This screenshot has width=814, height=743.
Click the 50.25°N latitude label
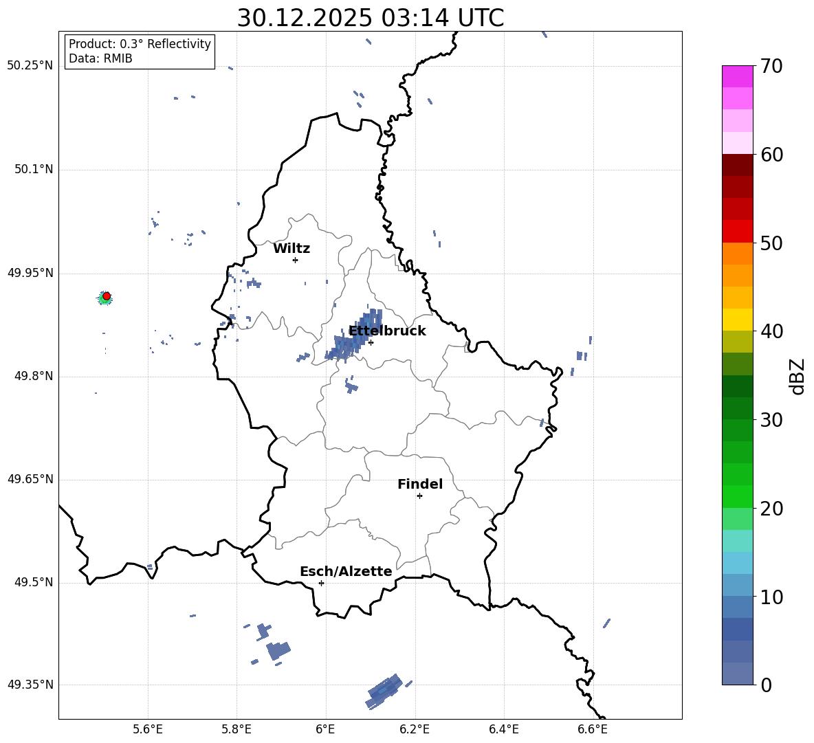tap(30, 66)
